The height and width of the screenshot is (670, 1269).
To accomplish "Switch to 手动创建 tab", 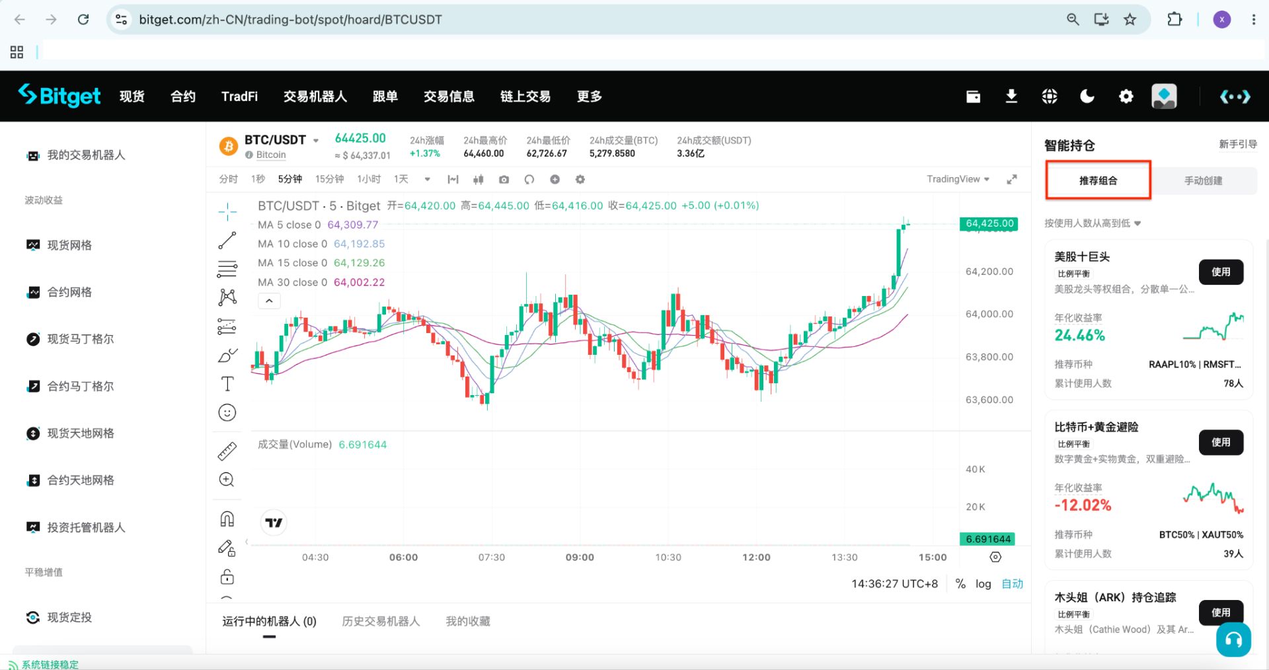I will click(1203, 180).
